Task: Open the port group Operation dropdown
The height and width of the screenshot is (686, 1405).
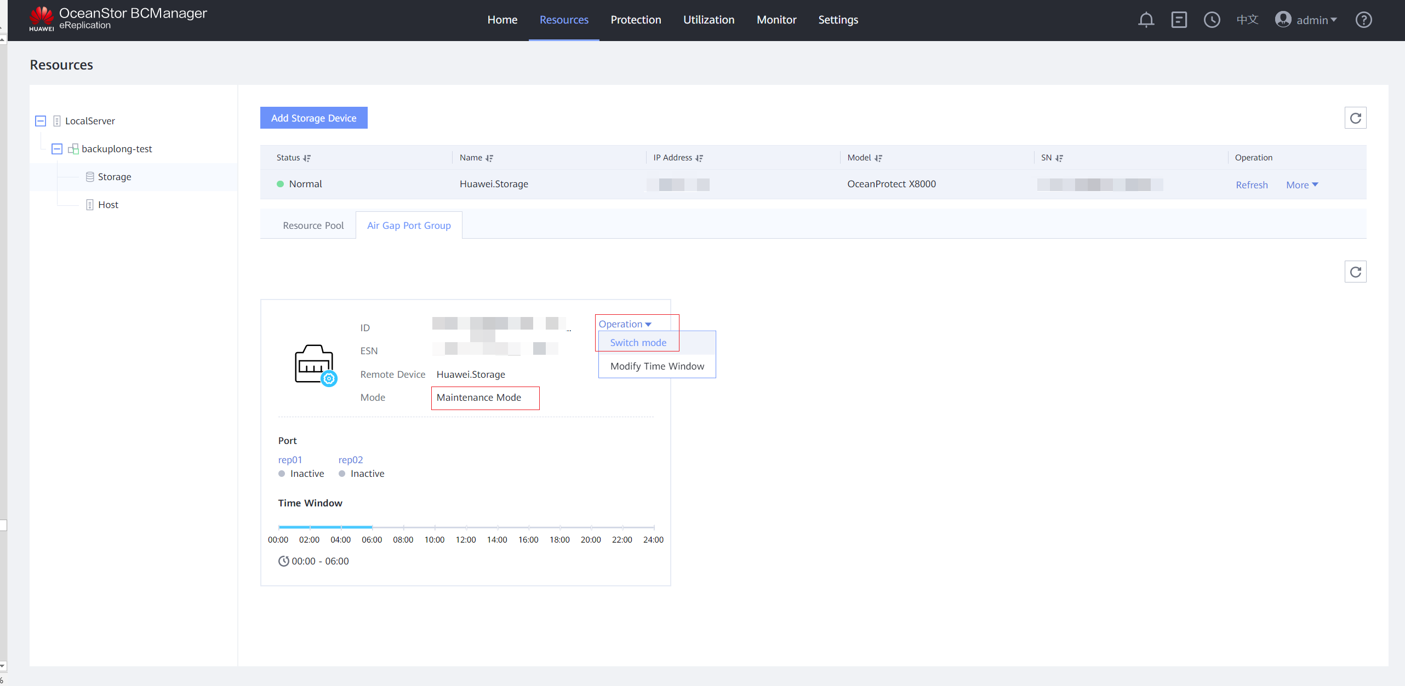Action: 625,324
